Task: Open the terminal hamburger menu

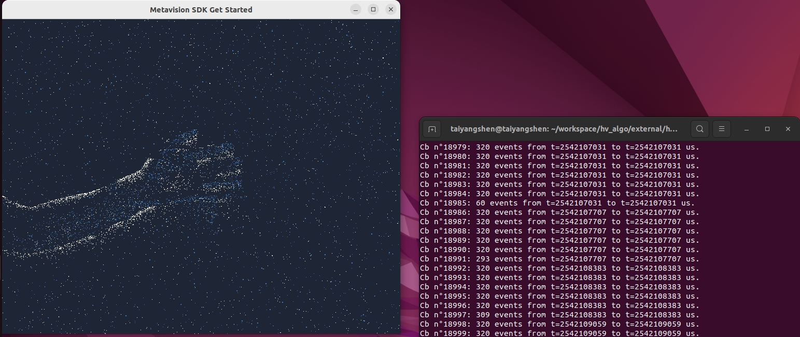Action: [721, 129]
